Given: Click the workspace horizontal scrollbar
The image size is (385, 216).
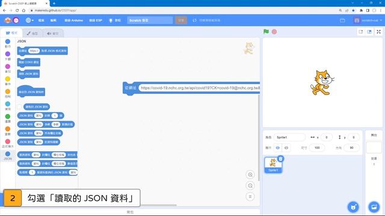Looking at the screenshot, I should [159, 205].
